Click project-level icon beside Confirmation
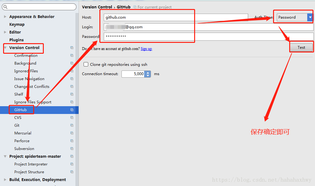Image resolution: width=315 pixels, height=186 pixels. pos(72,56)
